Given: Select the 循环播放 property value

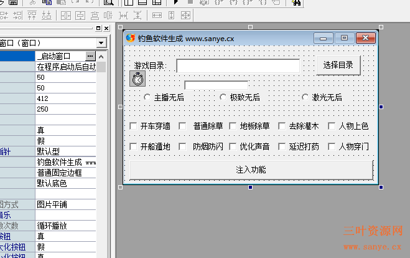Looking at the screenshot, I should [x=65, y=226].
